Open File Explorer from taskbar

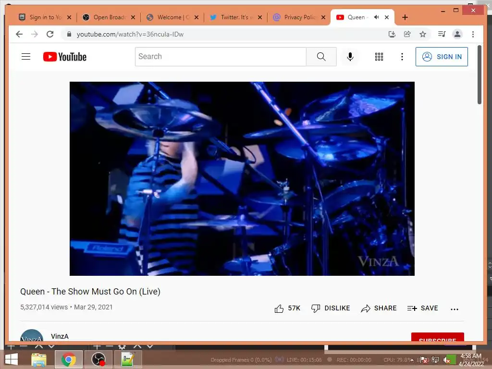point(38,359)
